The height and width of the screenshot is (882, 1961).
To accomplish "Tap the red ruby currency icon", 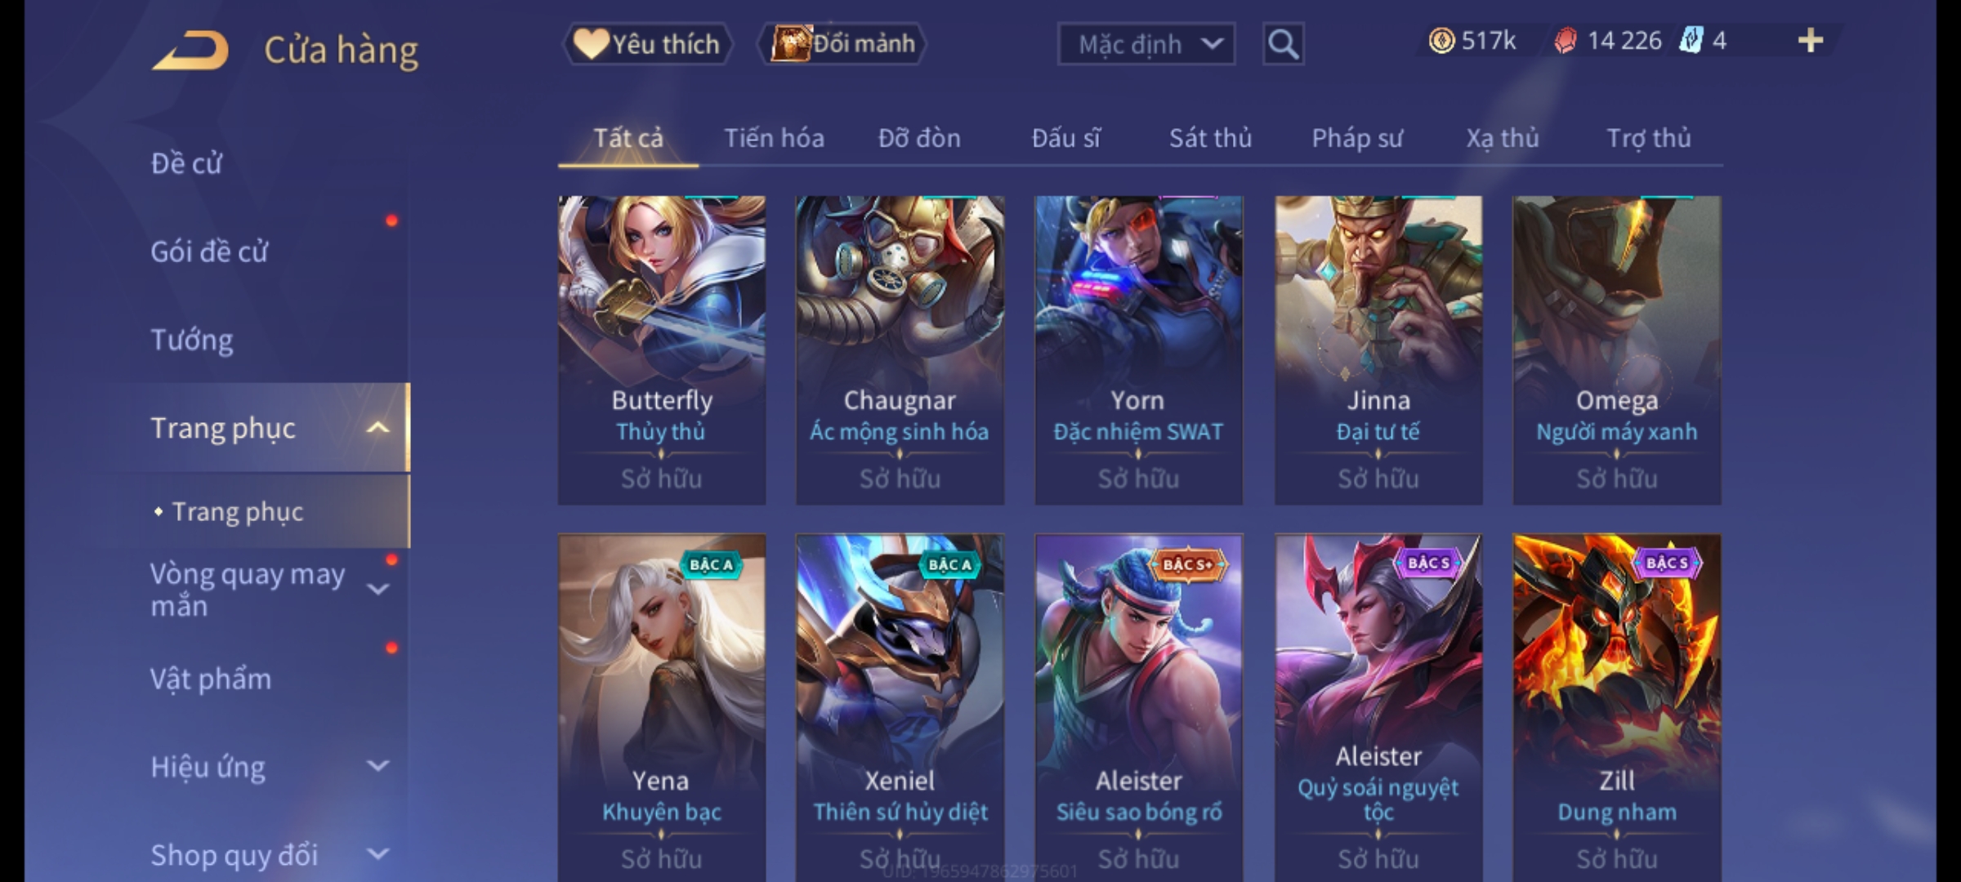I will coord(1565,41).
